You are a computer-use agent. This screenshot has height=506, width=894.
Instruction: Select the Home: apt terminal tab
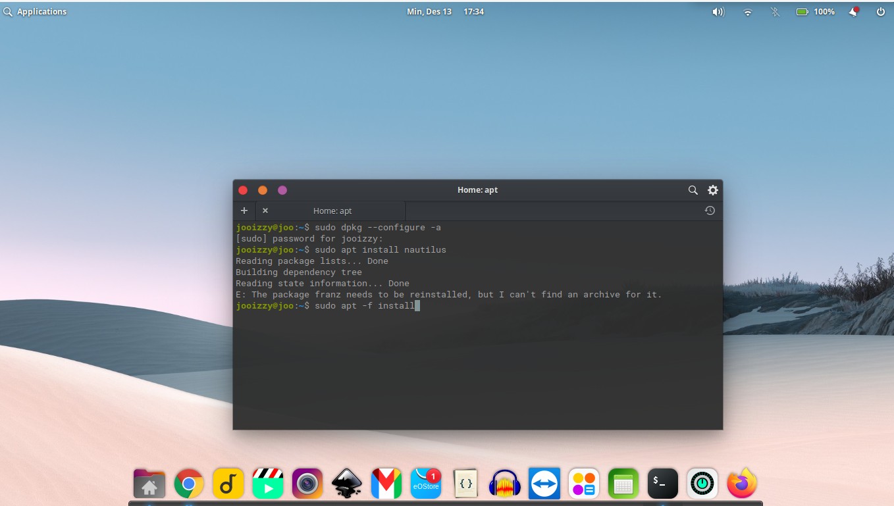[x=332, y=211]
